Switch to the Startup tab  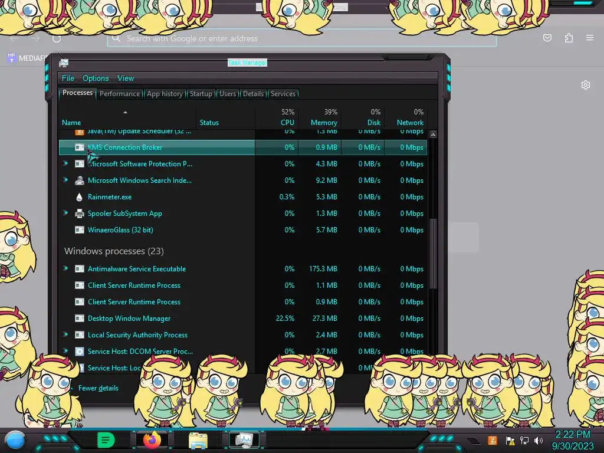coord(201,94)
